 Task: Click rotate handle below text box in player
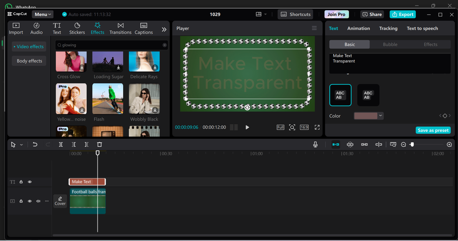pos(247,107)
